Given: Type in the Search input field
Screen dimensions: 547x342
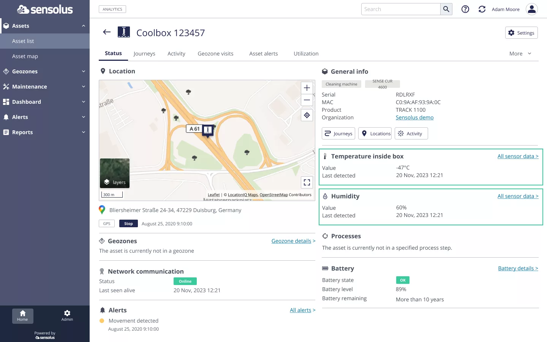Looking at the screenshot, I should (x=401, y=9).
